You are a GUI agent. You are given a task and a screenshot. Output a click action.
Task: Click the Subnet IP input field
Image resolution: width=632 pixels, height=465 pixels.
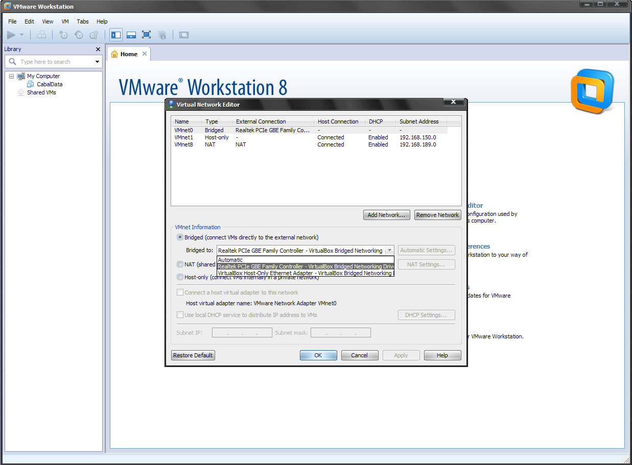point(242,333)
